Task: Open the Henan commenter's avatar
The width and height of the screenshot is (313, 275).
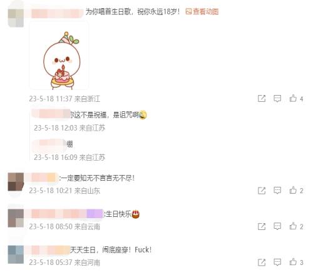Action: pyautogui.click(x=16, y=254)
